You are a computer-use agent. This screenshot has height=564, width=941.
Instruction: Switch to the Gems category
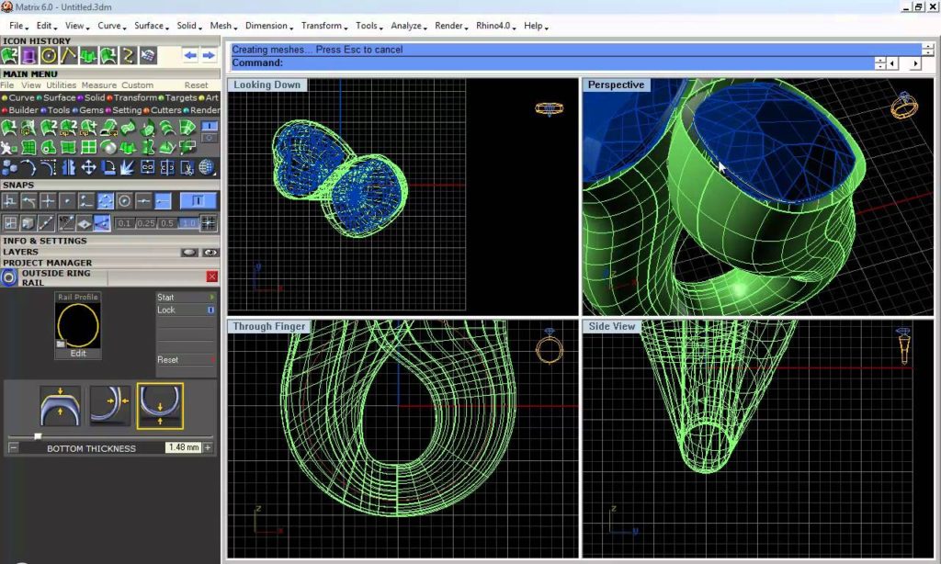point(90,110)
